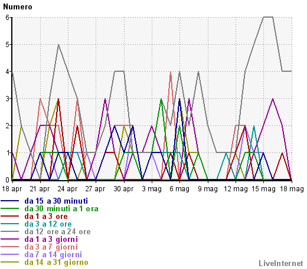Select the 'da 14 a 31 giorno' legend entry
The height and width of the screenshot is (269, 307).
pos(56,263)
